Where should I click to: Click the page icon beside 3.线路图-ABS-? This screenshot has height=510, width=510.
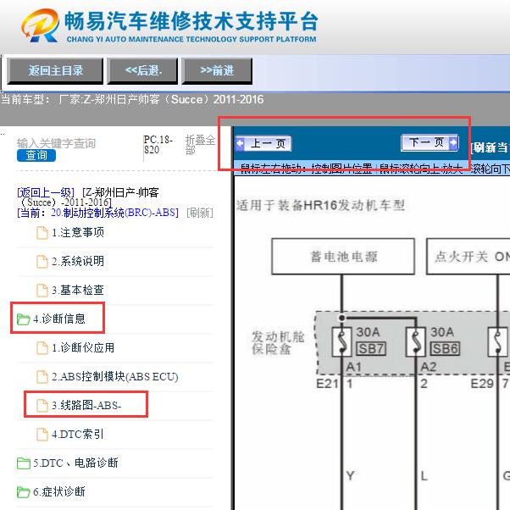[x=42, y=406]
